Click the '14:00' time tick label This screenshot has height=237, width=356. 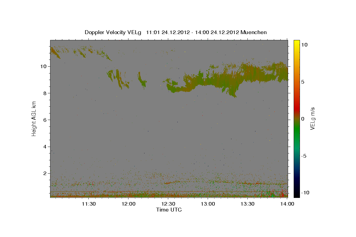click(x=287, y=204)
